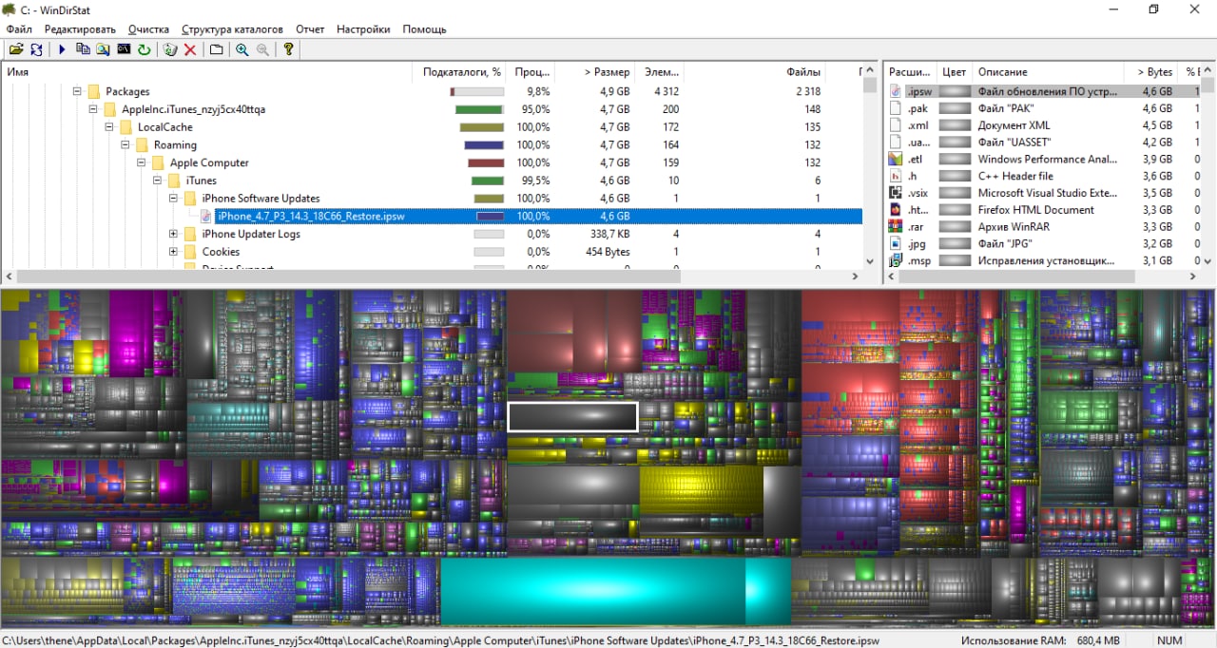Click the Packages folder icon
The width and height of the screenshot is (1217, 648).
[x=94, y=91]
